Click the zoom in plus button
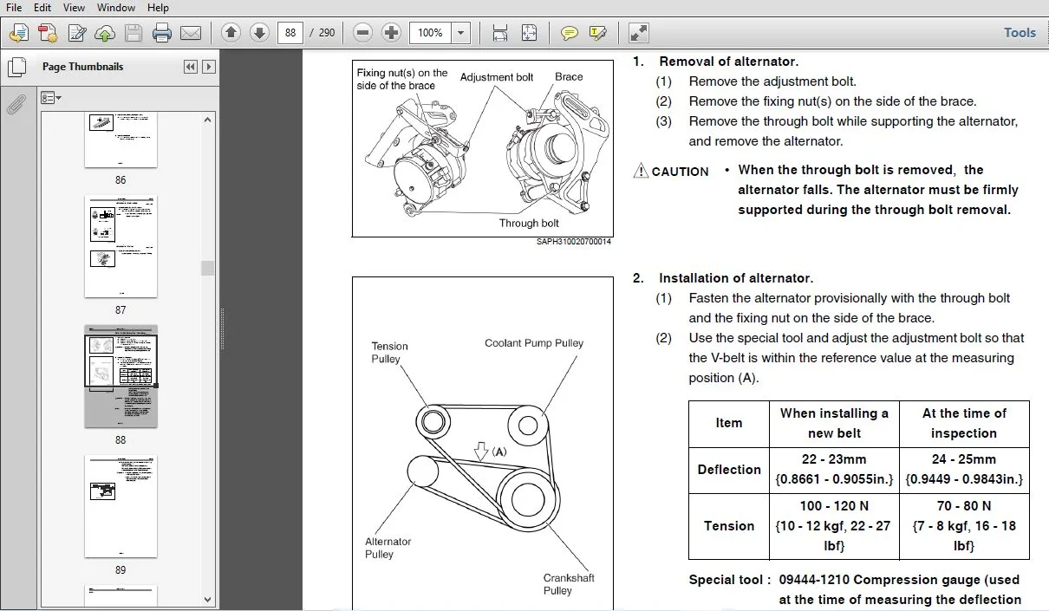The image size is (1049, 611). [392, 33]
